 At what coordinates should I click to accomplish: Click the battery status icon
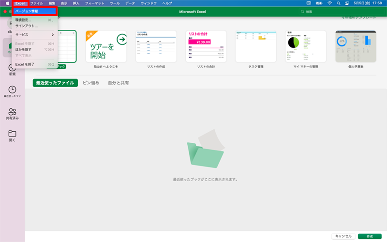pyautogui.click(x=319, y=3)
